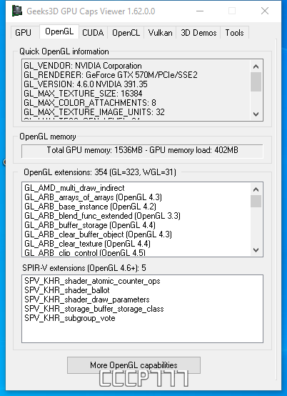Screen dimensions: 287x396
Task: Select GL_MAX_TEXTURE_IMAGE_UNITS: 32 line
Action: pos(94,112)
